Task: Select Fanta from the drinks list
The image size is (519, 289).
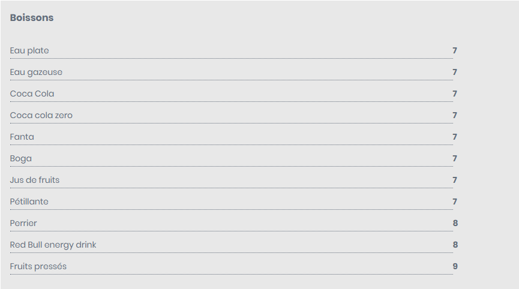Action: coord(22,137)
